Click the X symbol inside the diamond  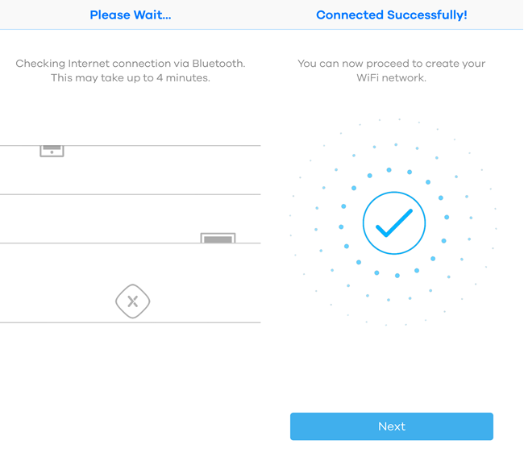pyautogui.click(x=133, y=301)
